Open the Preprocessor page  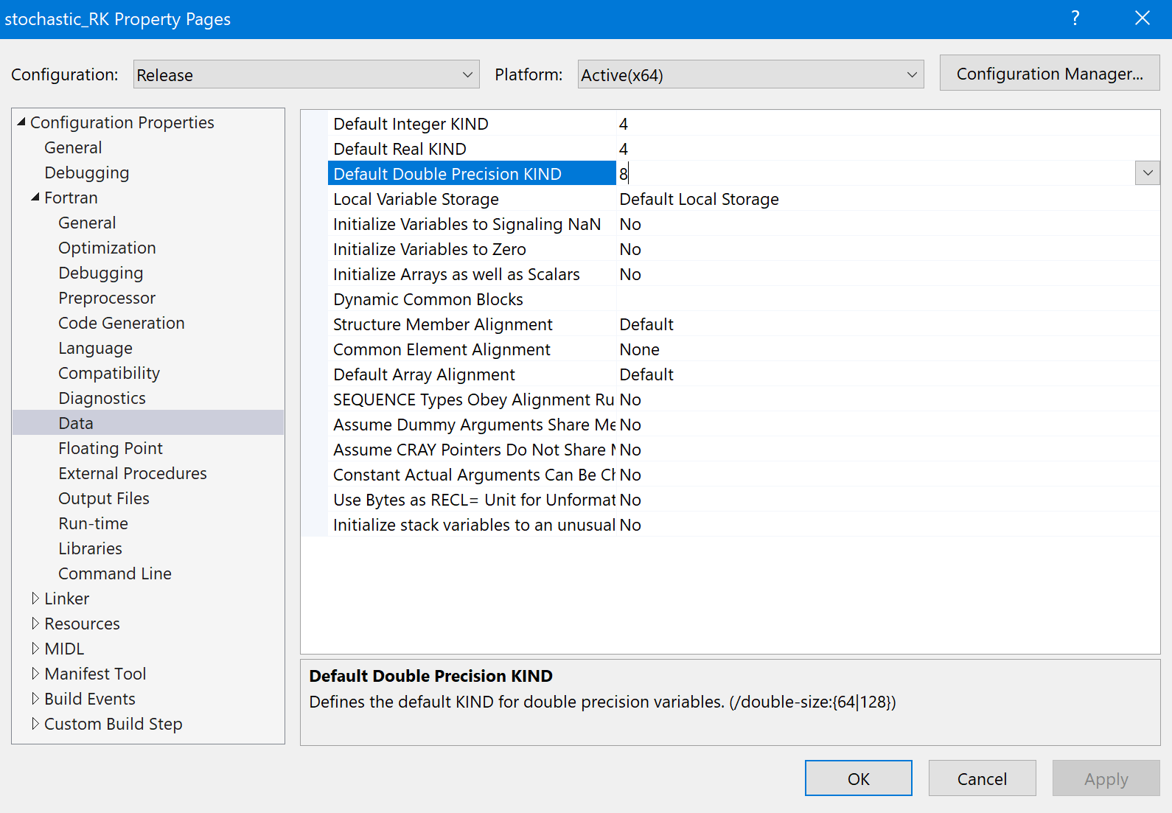107,298
